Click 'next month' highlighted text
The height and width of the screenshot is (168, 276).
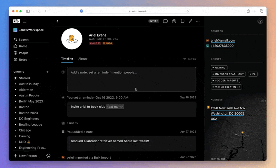(x=115, y=107)
